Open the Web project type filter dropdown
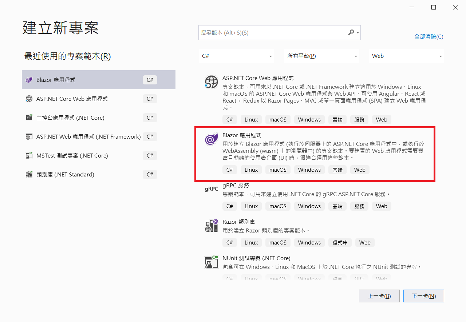This screenshot has width=466, height=322. 406,56
